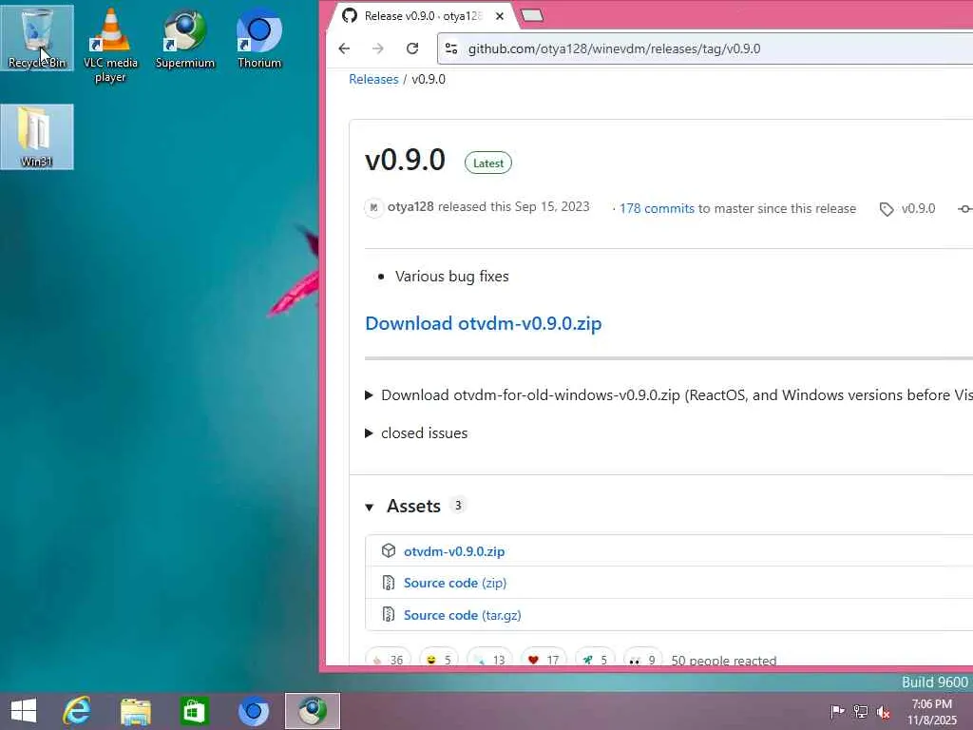973x730 pixels.
Task: Launch VLC media player desktop shortcut
Action: (x=110, y=45)
